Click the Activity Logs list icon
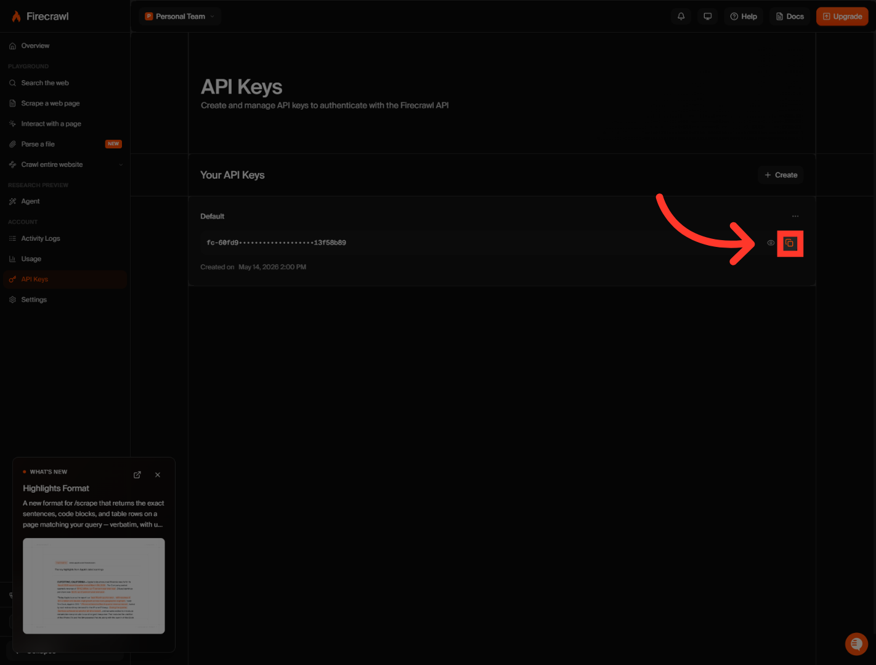The height and width of the screenshot is (665, 876). click(12, 238)
